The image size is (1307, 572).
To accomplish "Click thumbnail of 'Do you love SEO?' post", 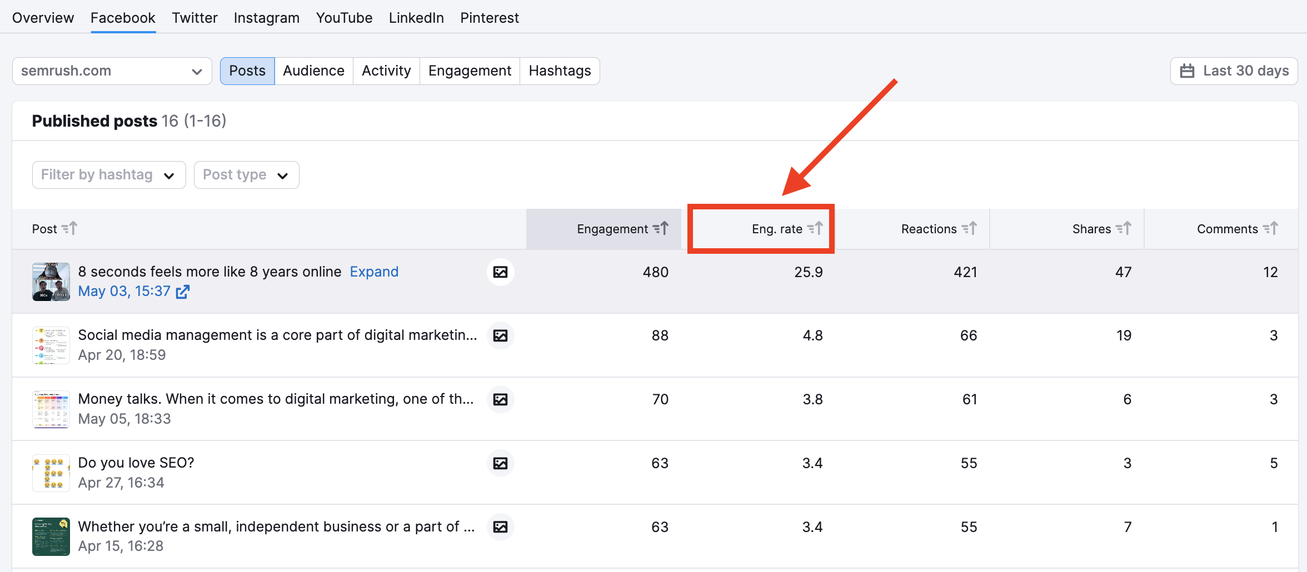I will pos(51,473).
